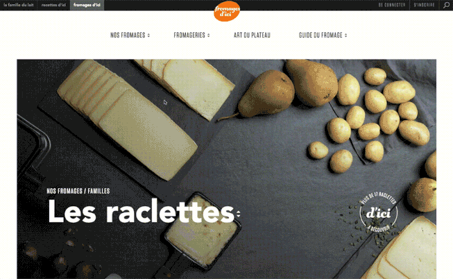This screenshot has height=279, width=453.
Task: Open the Nos Fromages navigation label
Action: (x=127, y=35)
